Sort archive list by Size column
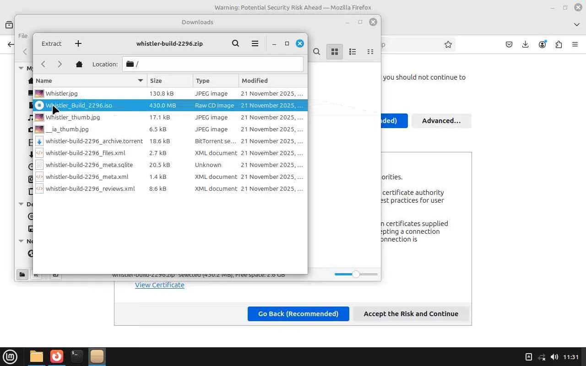 coord(170,81)
